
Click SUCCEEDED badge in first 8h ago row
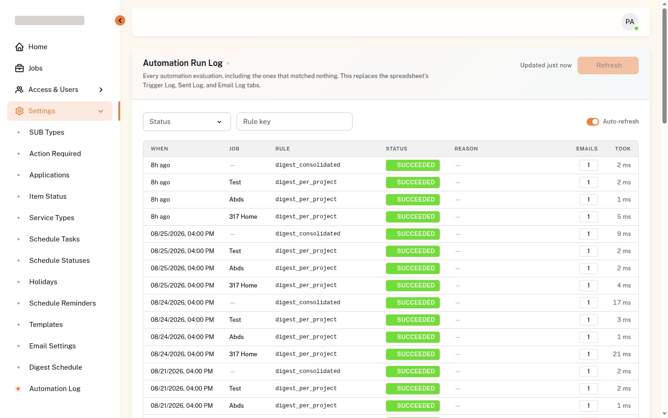[413, 165]
